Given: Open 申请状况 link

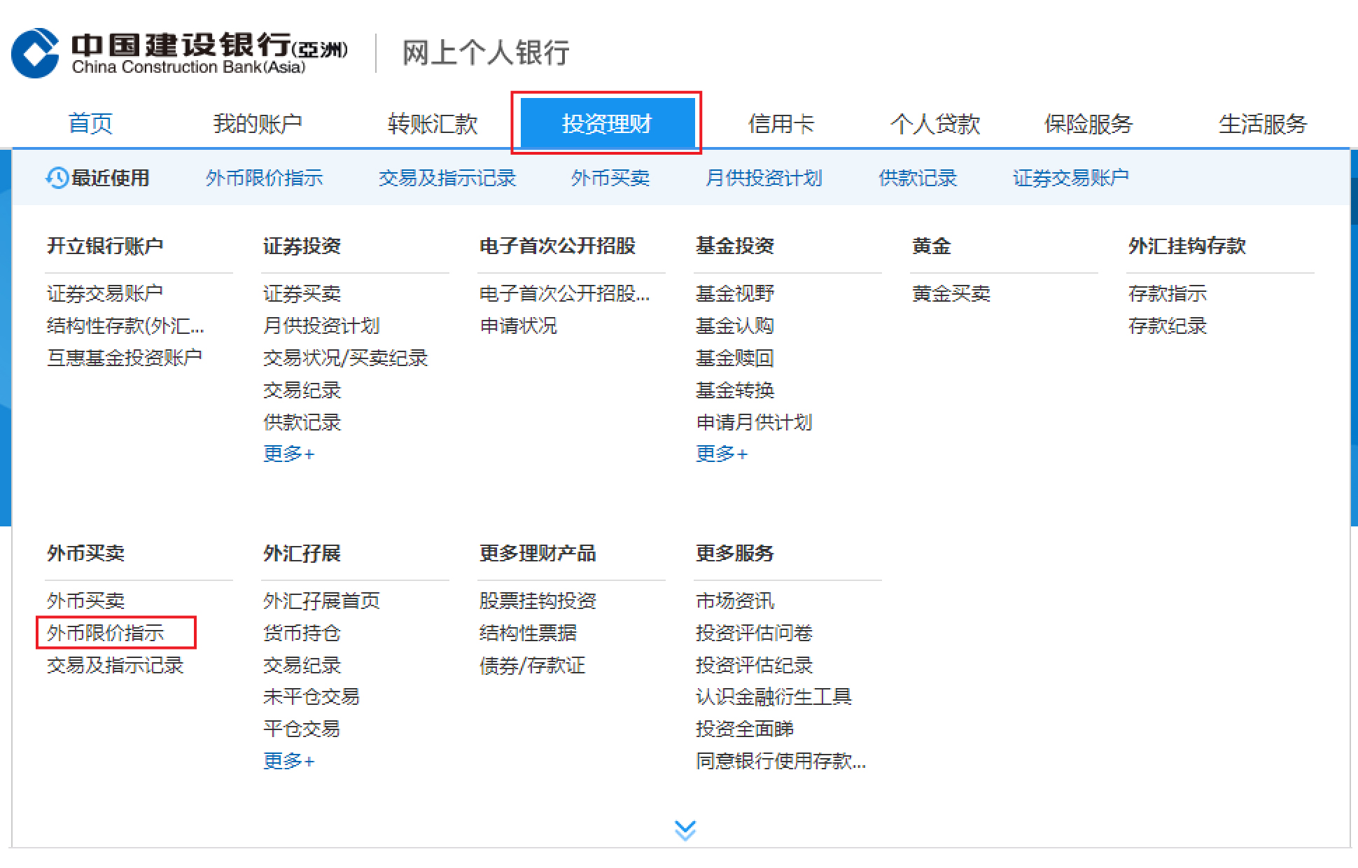Looking at the screenshot, I should point(519,325).
